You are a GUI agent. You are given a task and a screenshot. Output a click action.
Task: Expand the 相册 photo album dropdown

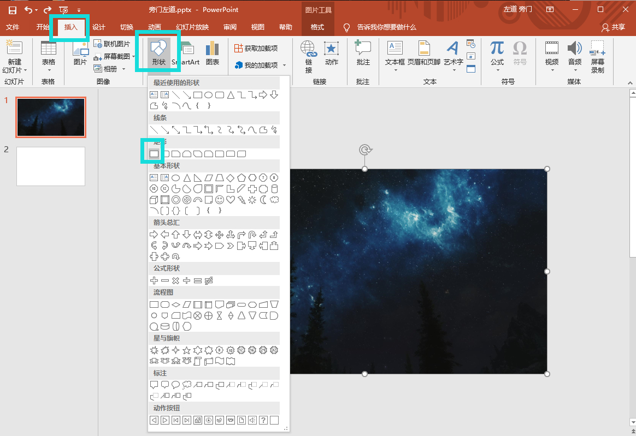point(123,69)
